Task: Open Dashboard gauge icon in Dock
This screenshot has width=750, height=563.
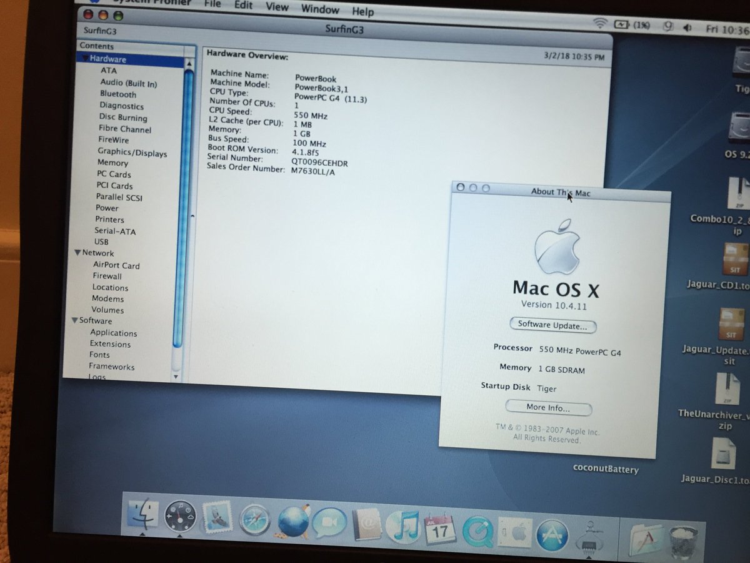Action: (x=180, y=517)
